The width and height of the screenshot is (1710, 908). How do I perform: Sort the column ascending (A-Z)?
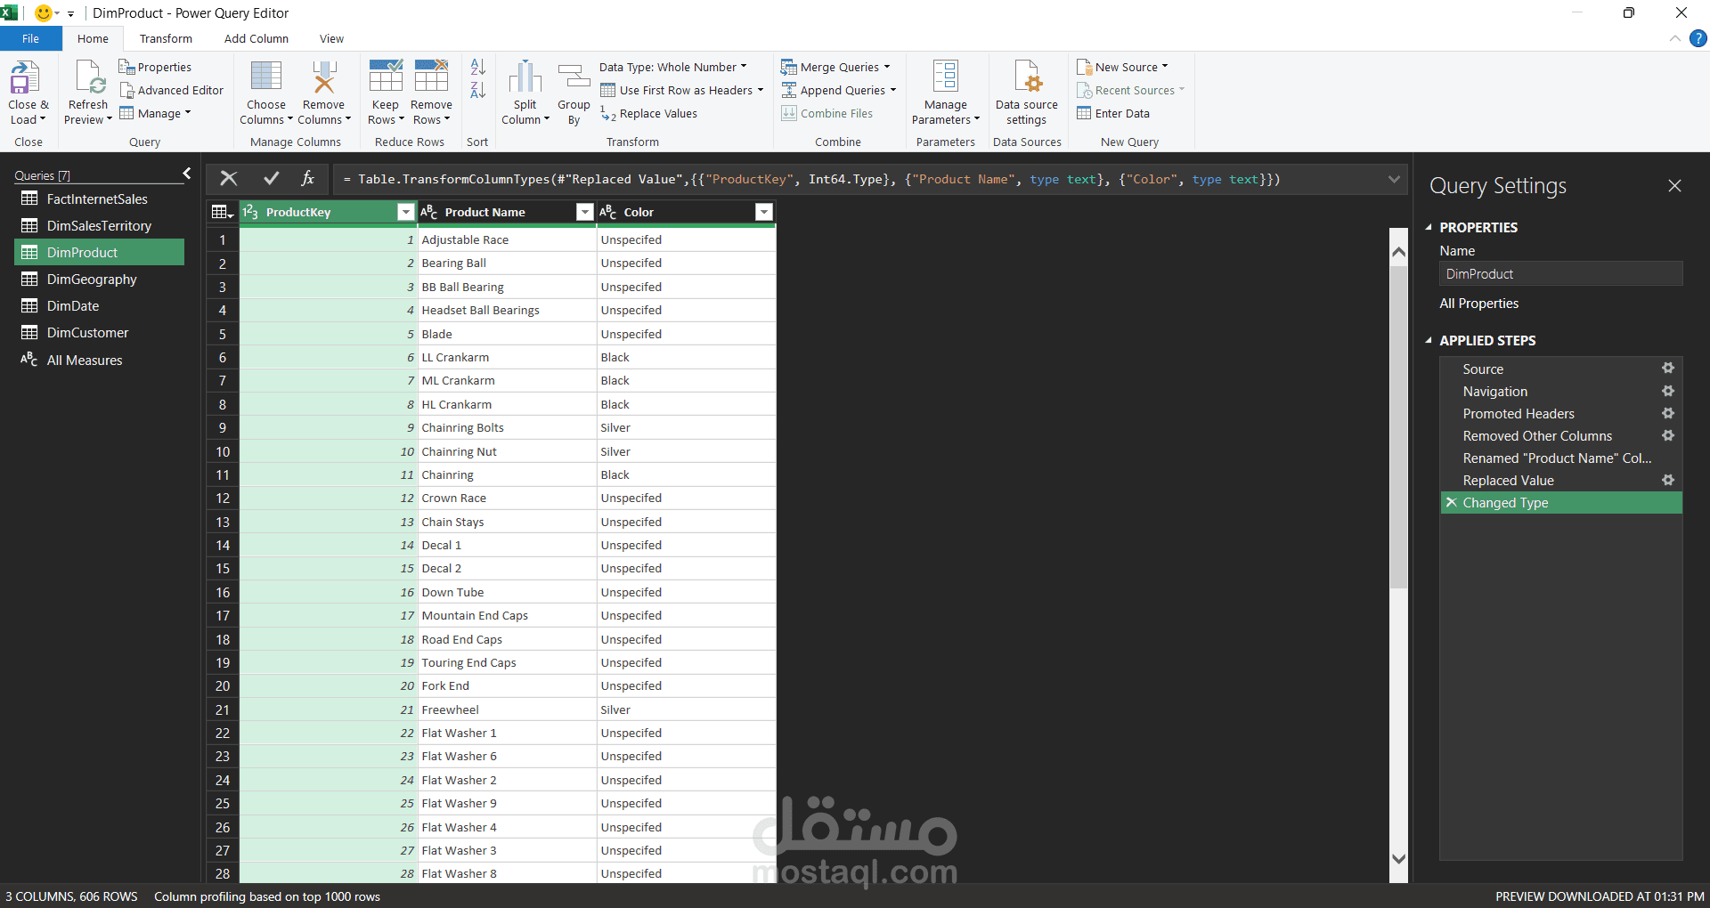(x=478, y=67)
